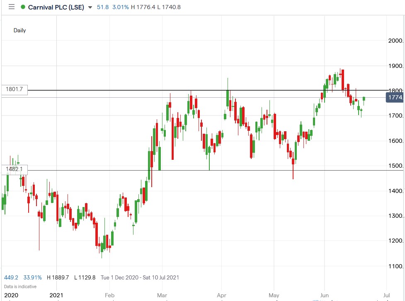Click the 1200 price axis label
Screen dimensions: 405x301
coord(395,241)
